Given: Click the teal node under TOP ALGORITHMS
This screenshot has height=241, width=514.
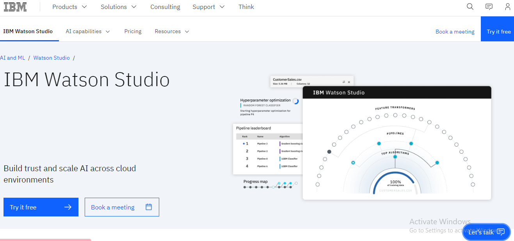Looking at the screenshot, I should click(395, 156).
